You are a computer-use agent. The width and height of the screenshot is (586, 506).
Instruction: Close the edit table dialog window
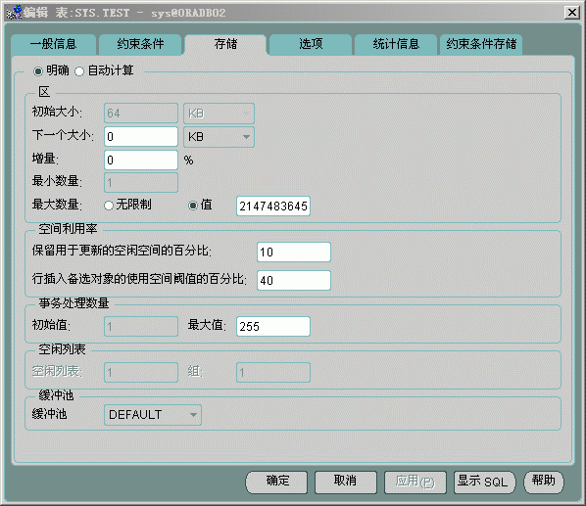tap(572, 13)
